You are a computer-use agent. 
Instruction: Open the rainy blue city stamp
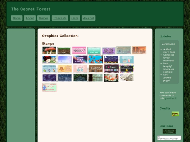tap(65, 78)
